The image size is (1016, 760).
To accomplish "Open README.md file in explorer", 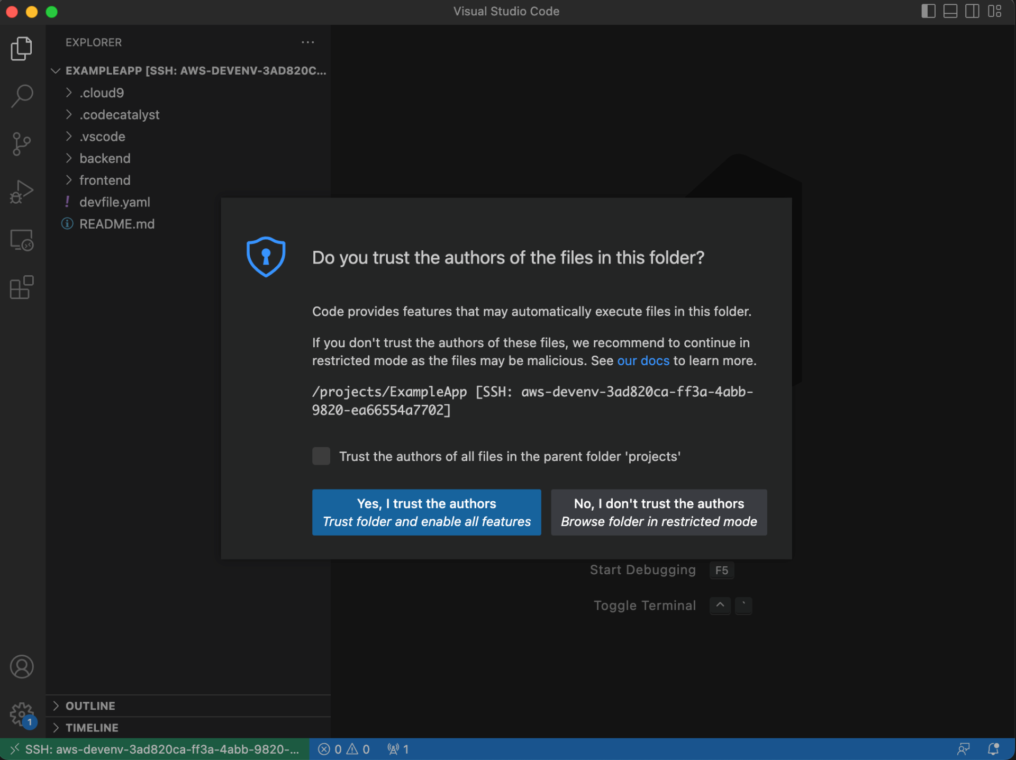I will pyautogui.click(x=116, y=224).
